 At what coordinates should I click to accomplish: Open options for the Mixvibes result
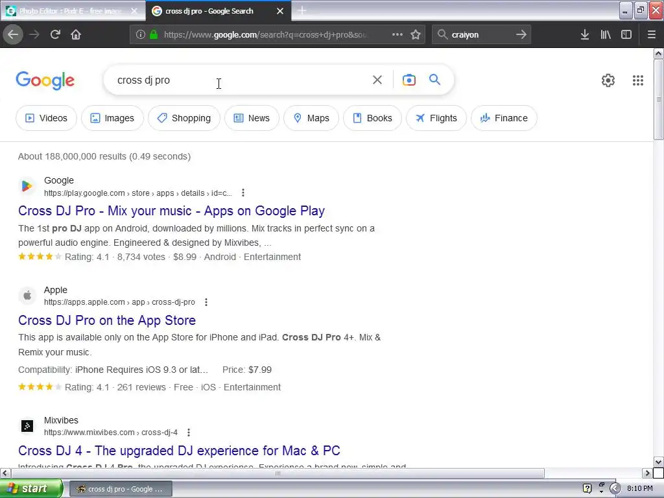tap(189, 433)
